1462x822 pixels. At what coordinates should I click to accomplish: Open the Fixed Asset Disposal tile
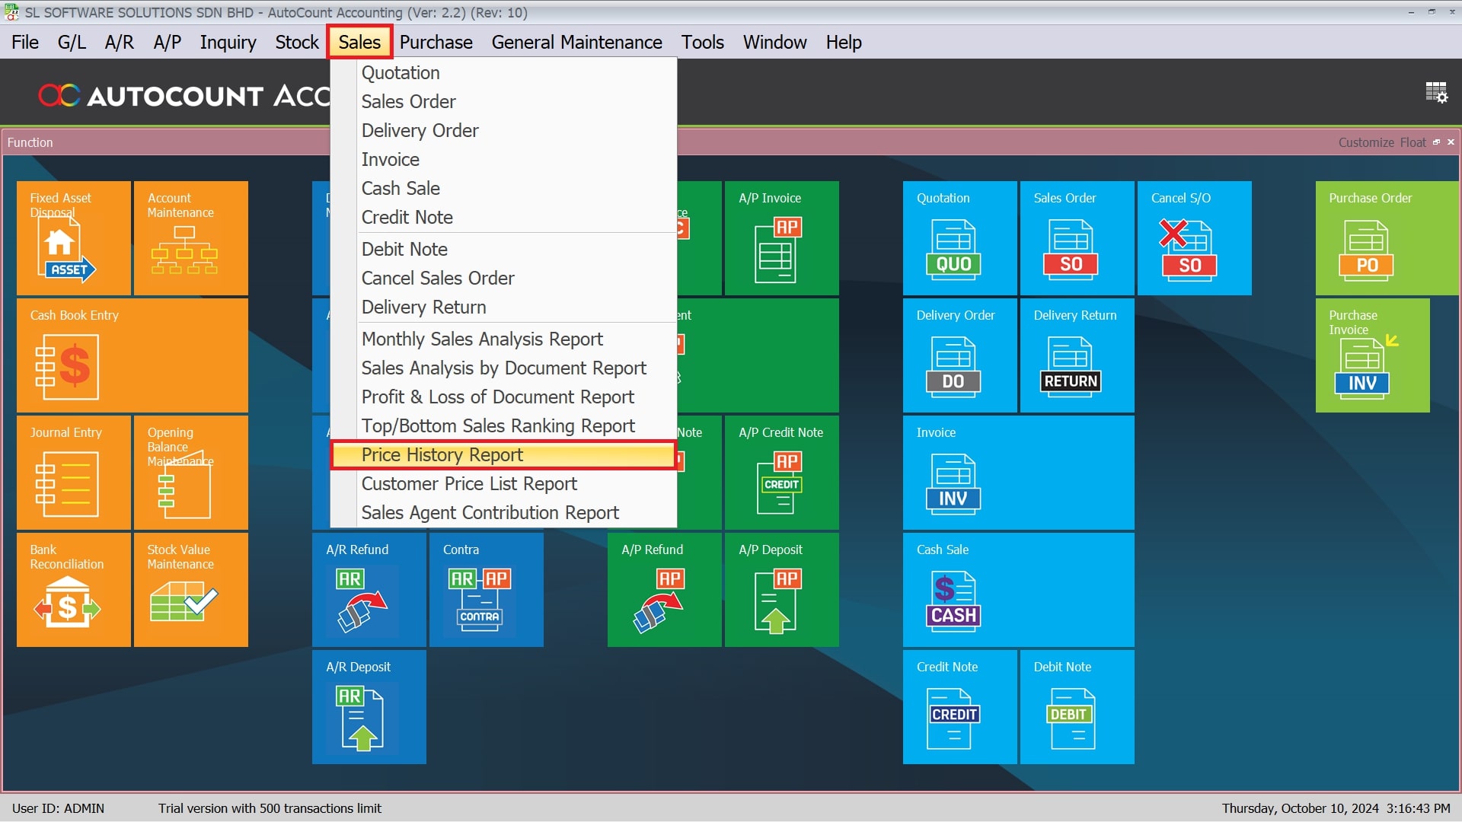pos(73,238)
